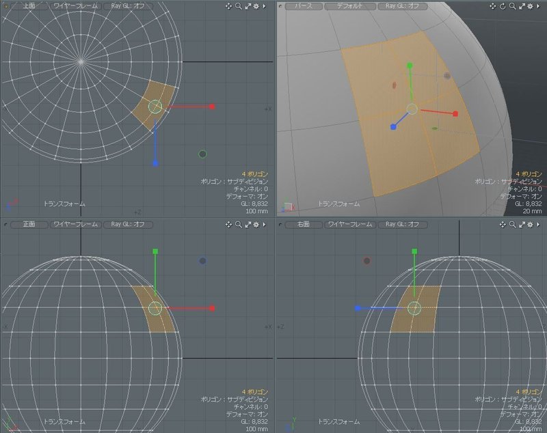Zoom magnifier icon in right (右面) viewport
The width and height of the screenshot is (547, 433).
coord(512,225)
